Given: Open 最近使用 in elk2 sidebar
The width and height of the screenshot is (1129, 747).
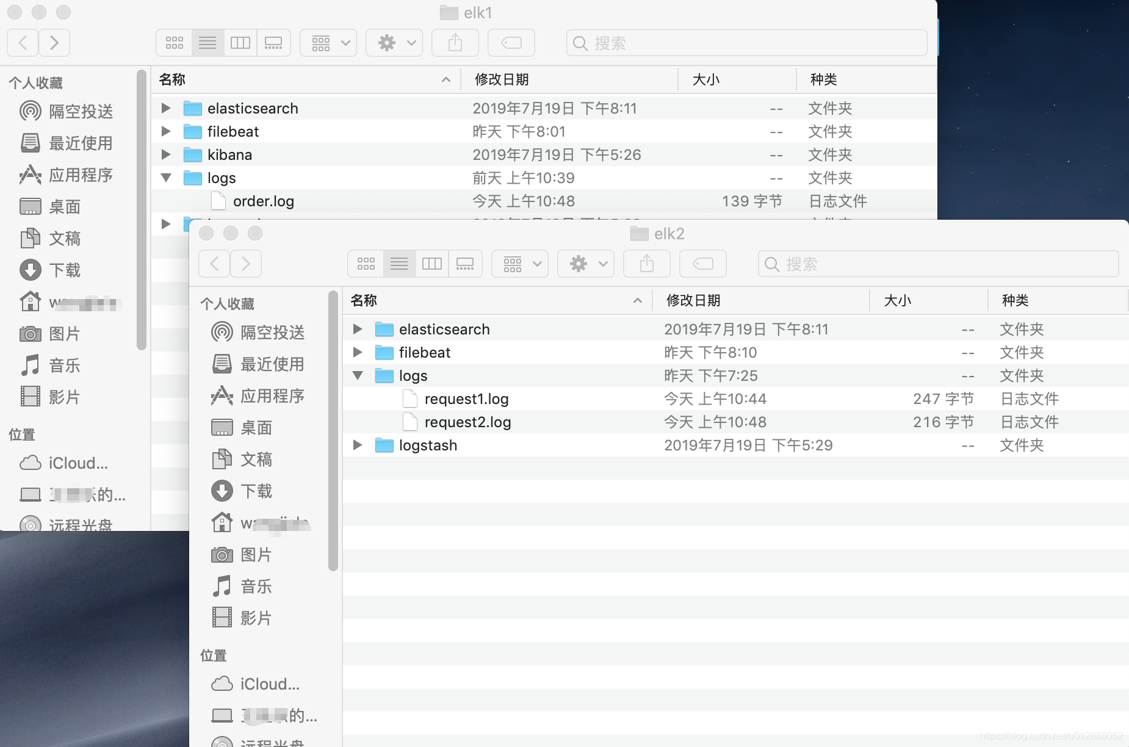Looking at the screenshot, I should point(259,364).
